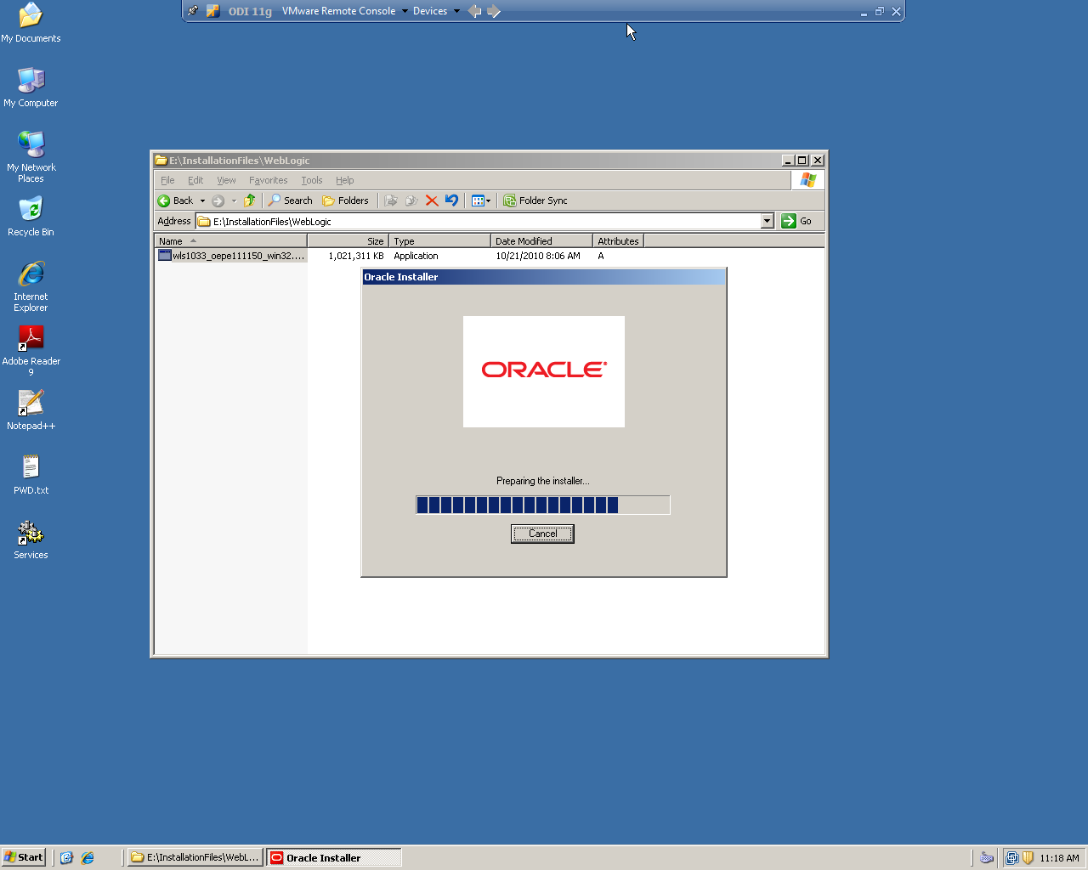Launch Folder Sync from the toolbar

535,201
